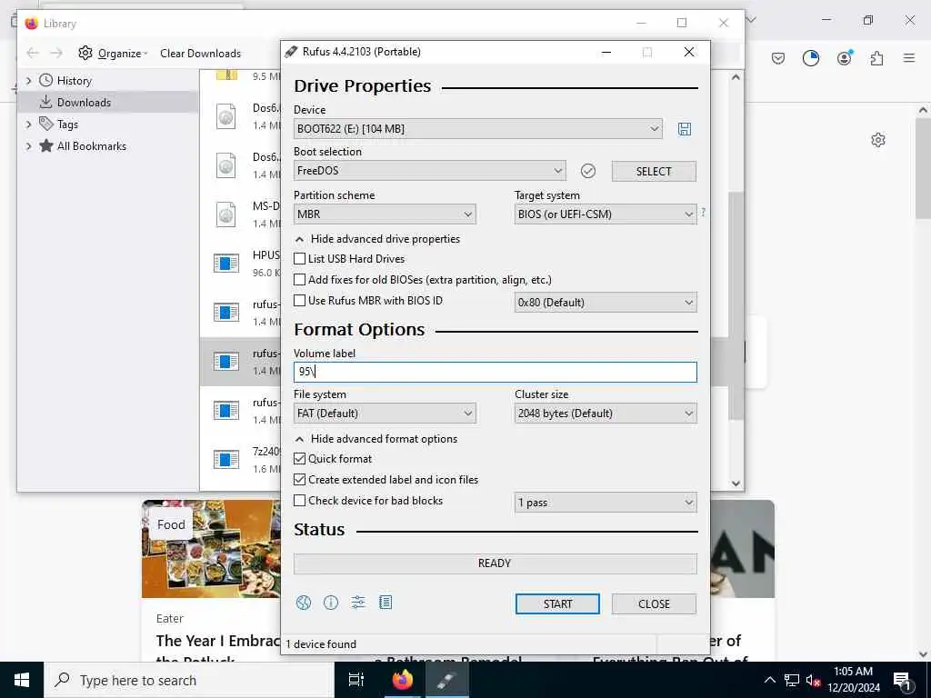Select HPUS download entry in Library
Viewport: 931px width, 698px height.
[240, 263]
